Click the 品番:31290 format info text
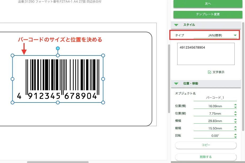Viewport: 245px width, 163px height. tap(60, 2)
